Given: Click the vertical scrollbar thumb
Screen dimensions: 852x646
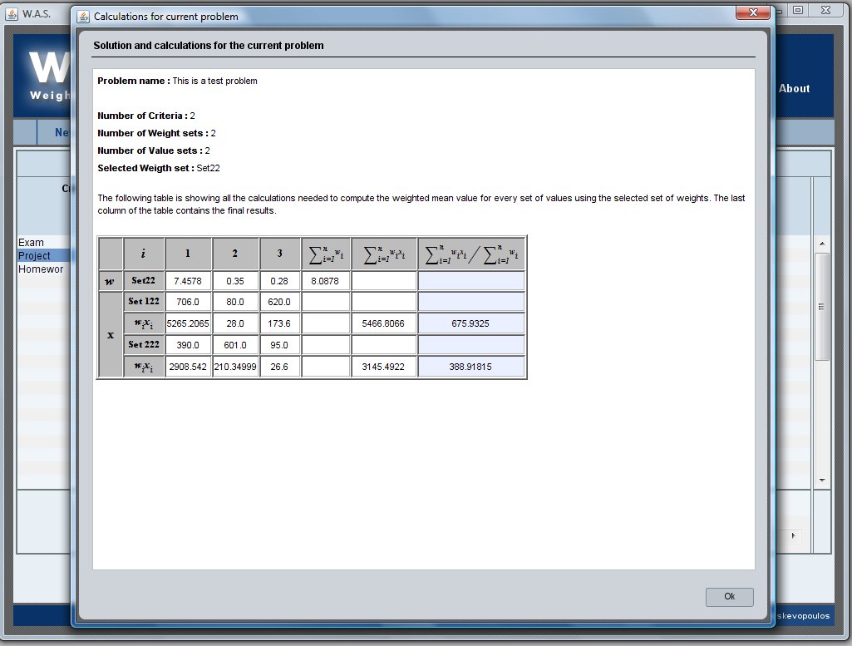Looking at the screenshot, I should [x=822, y=306].
